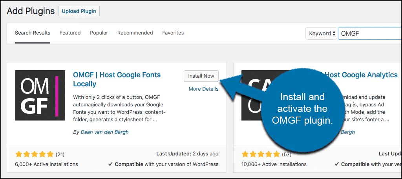This screenshot has width=402, height=179.
Task: Open More Details for OMGF plugin
Action: click(x=204, y=89)
